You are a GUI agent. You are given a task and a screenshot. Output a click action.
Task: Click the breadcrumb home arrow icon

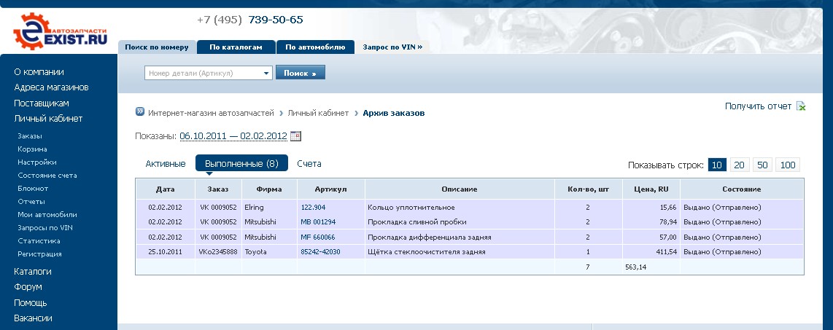pyautogui.click(x=140, y=113)
